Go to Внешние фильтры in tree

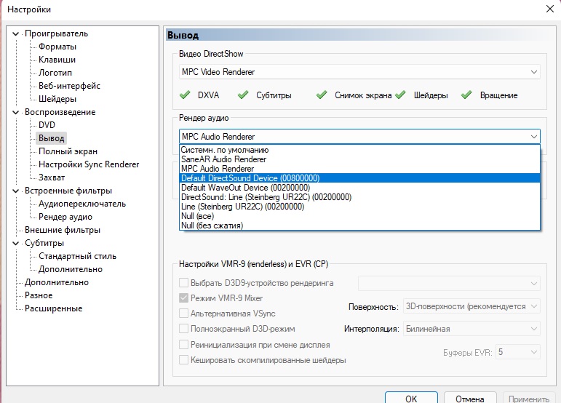[x=63, y=230]
